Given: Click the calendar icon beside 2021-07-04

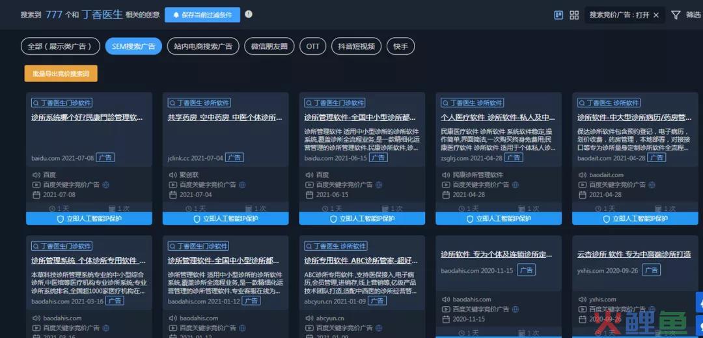Looking at the screenshot, I should point(172,195).
